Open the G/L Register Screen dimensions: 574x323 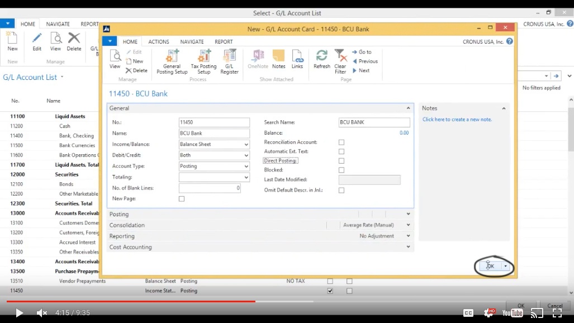point(229,61)
